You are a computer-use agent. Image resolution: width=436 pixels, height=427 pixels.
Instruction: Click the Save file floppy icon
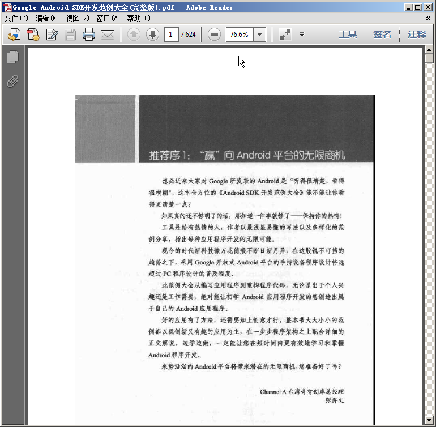click(x=70, y=35)
